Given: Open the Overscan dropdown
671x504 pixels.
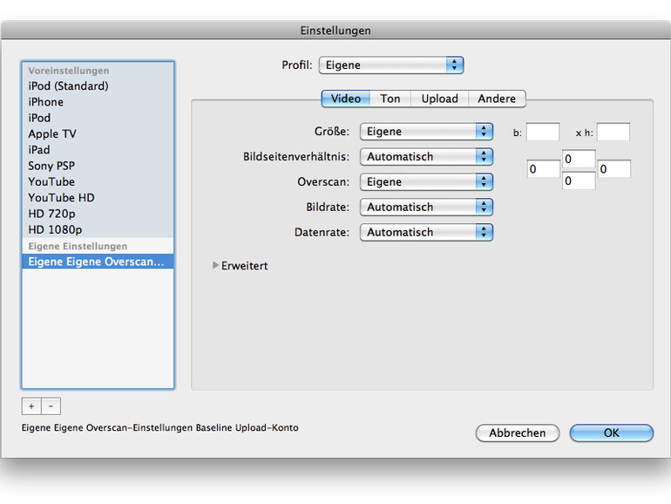Looking at the screenshot, I should [426, 182].
